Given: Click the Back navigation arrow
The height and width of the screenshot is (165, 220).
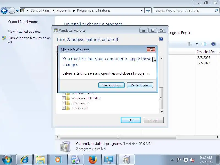Looking at the screenshot, I should pos(4,10).
